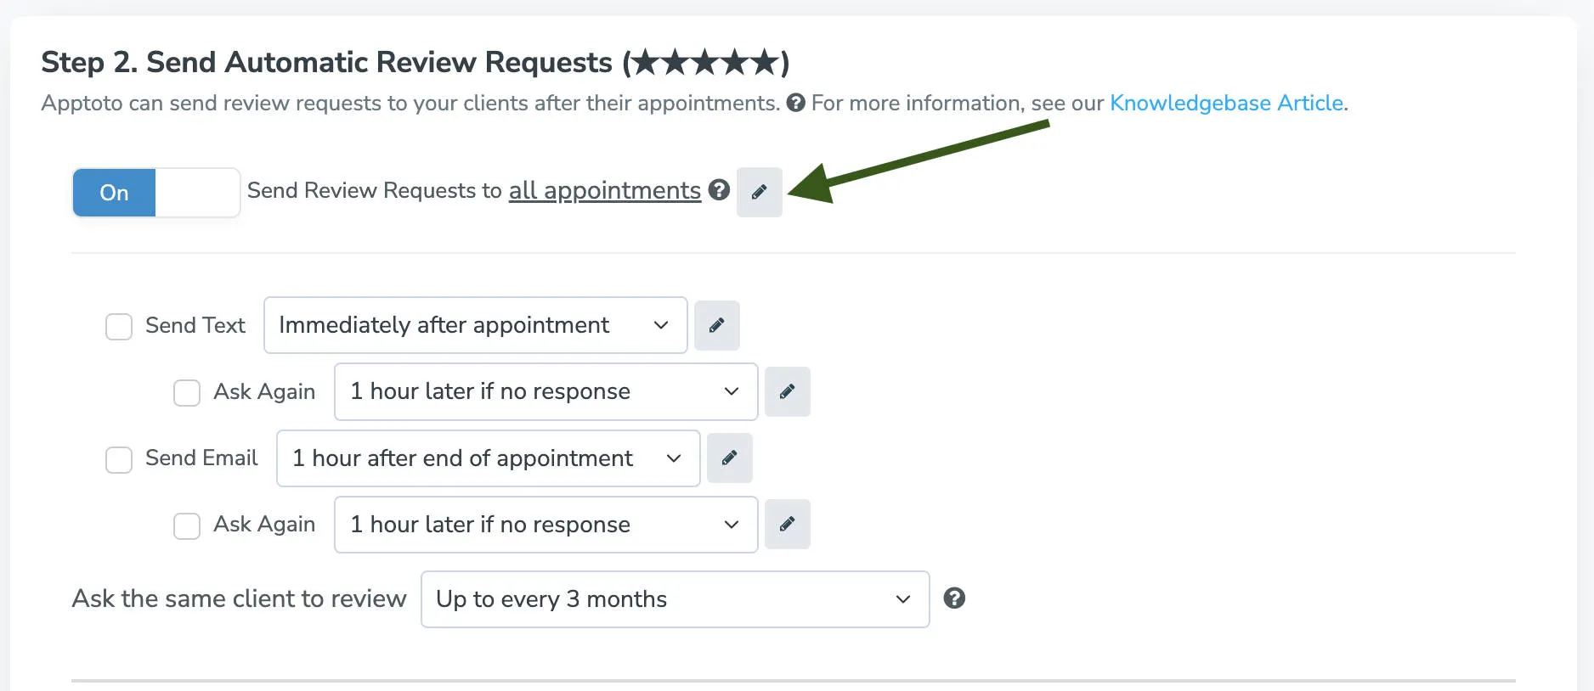Enable the Send Text checkbox
This screenshot has width=1594, height=691.
118,326
